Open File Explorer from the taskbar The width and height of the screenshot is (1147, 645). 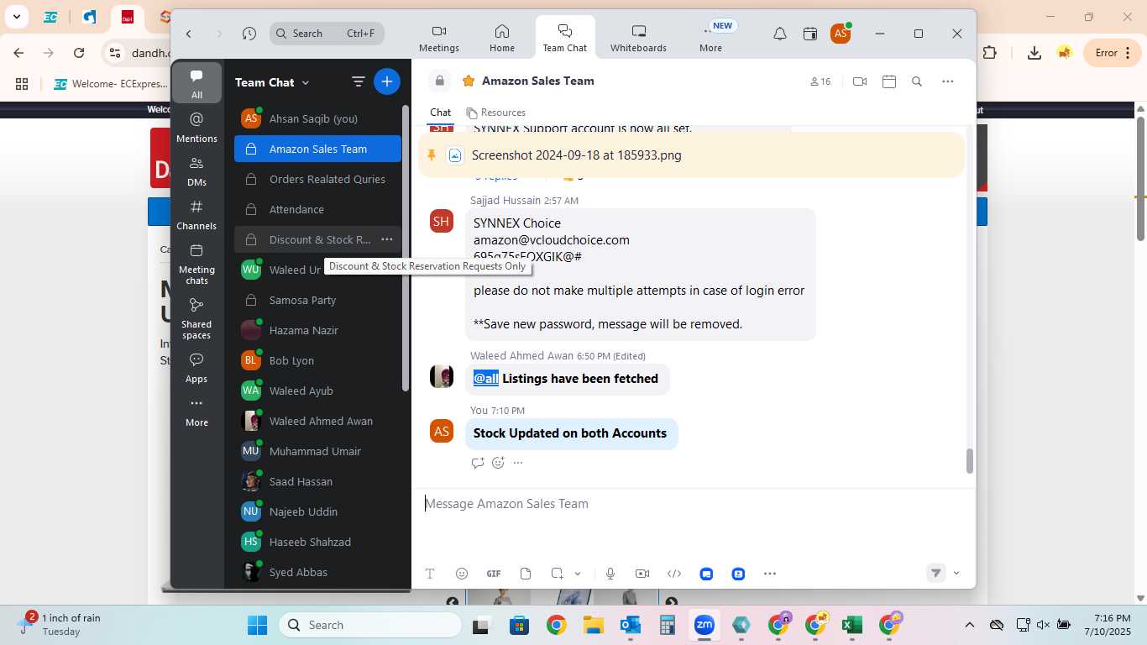click(594, 625)
